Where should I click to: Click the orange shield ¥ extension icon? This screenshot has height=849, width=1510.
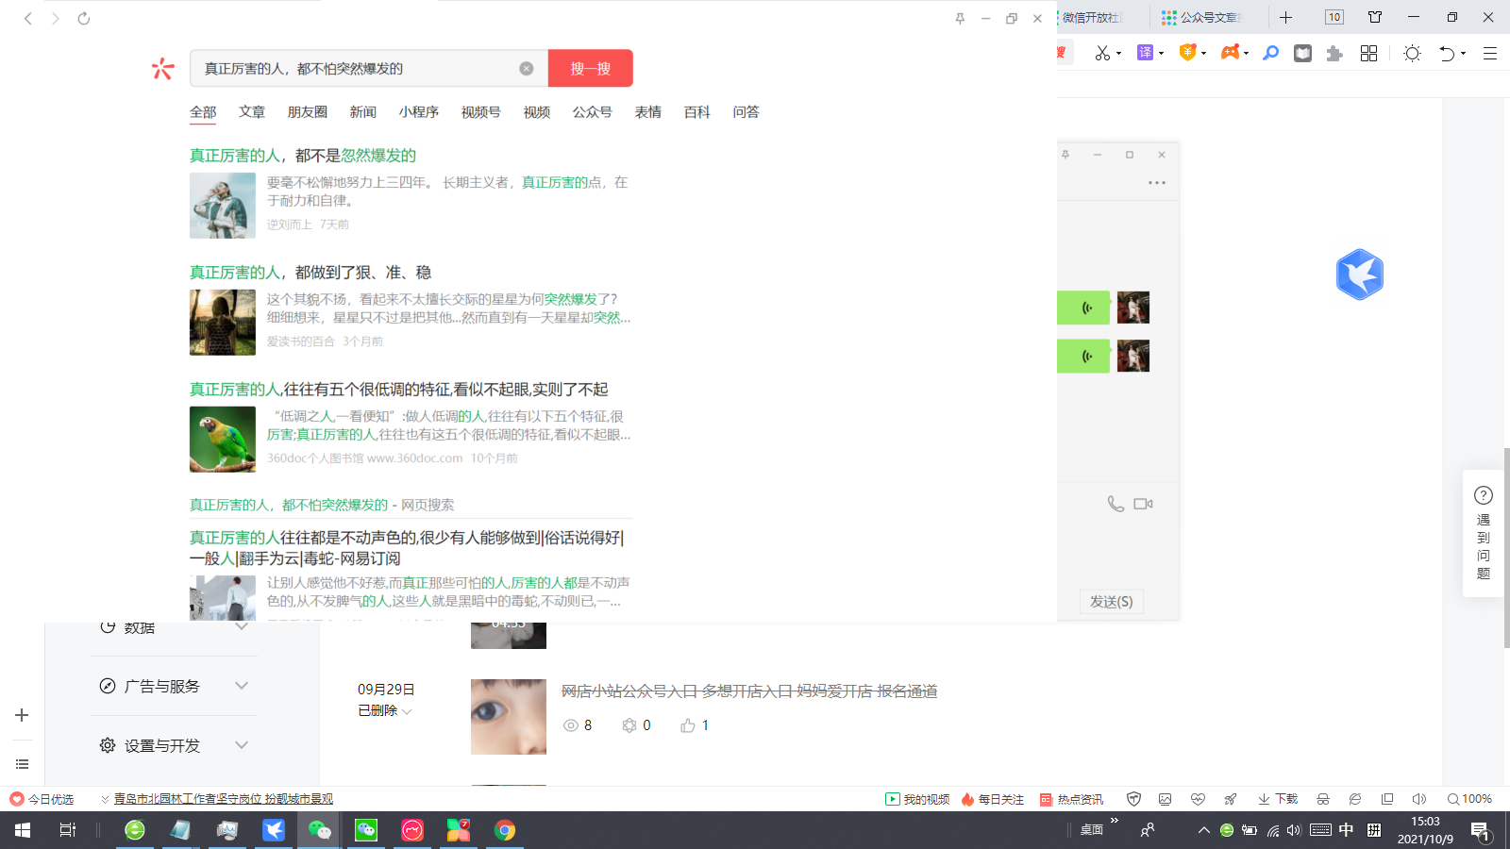point(1188,53)
